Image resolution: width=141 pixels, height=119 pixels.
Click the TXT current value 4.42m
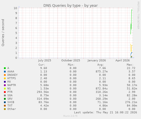tap(45, 106)
